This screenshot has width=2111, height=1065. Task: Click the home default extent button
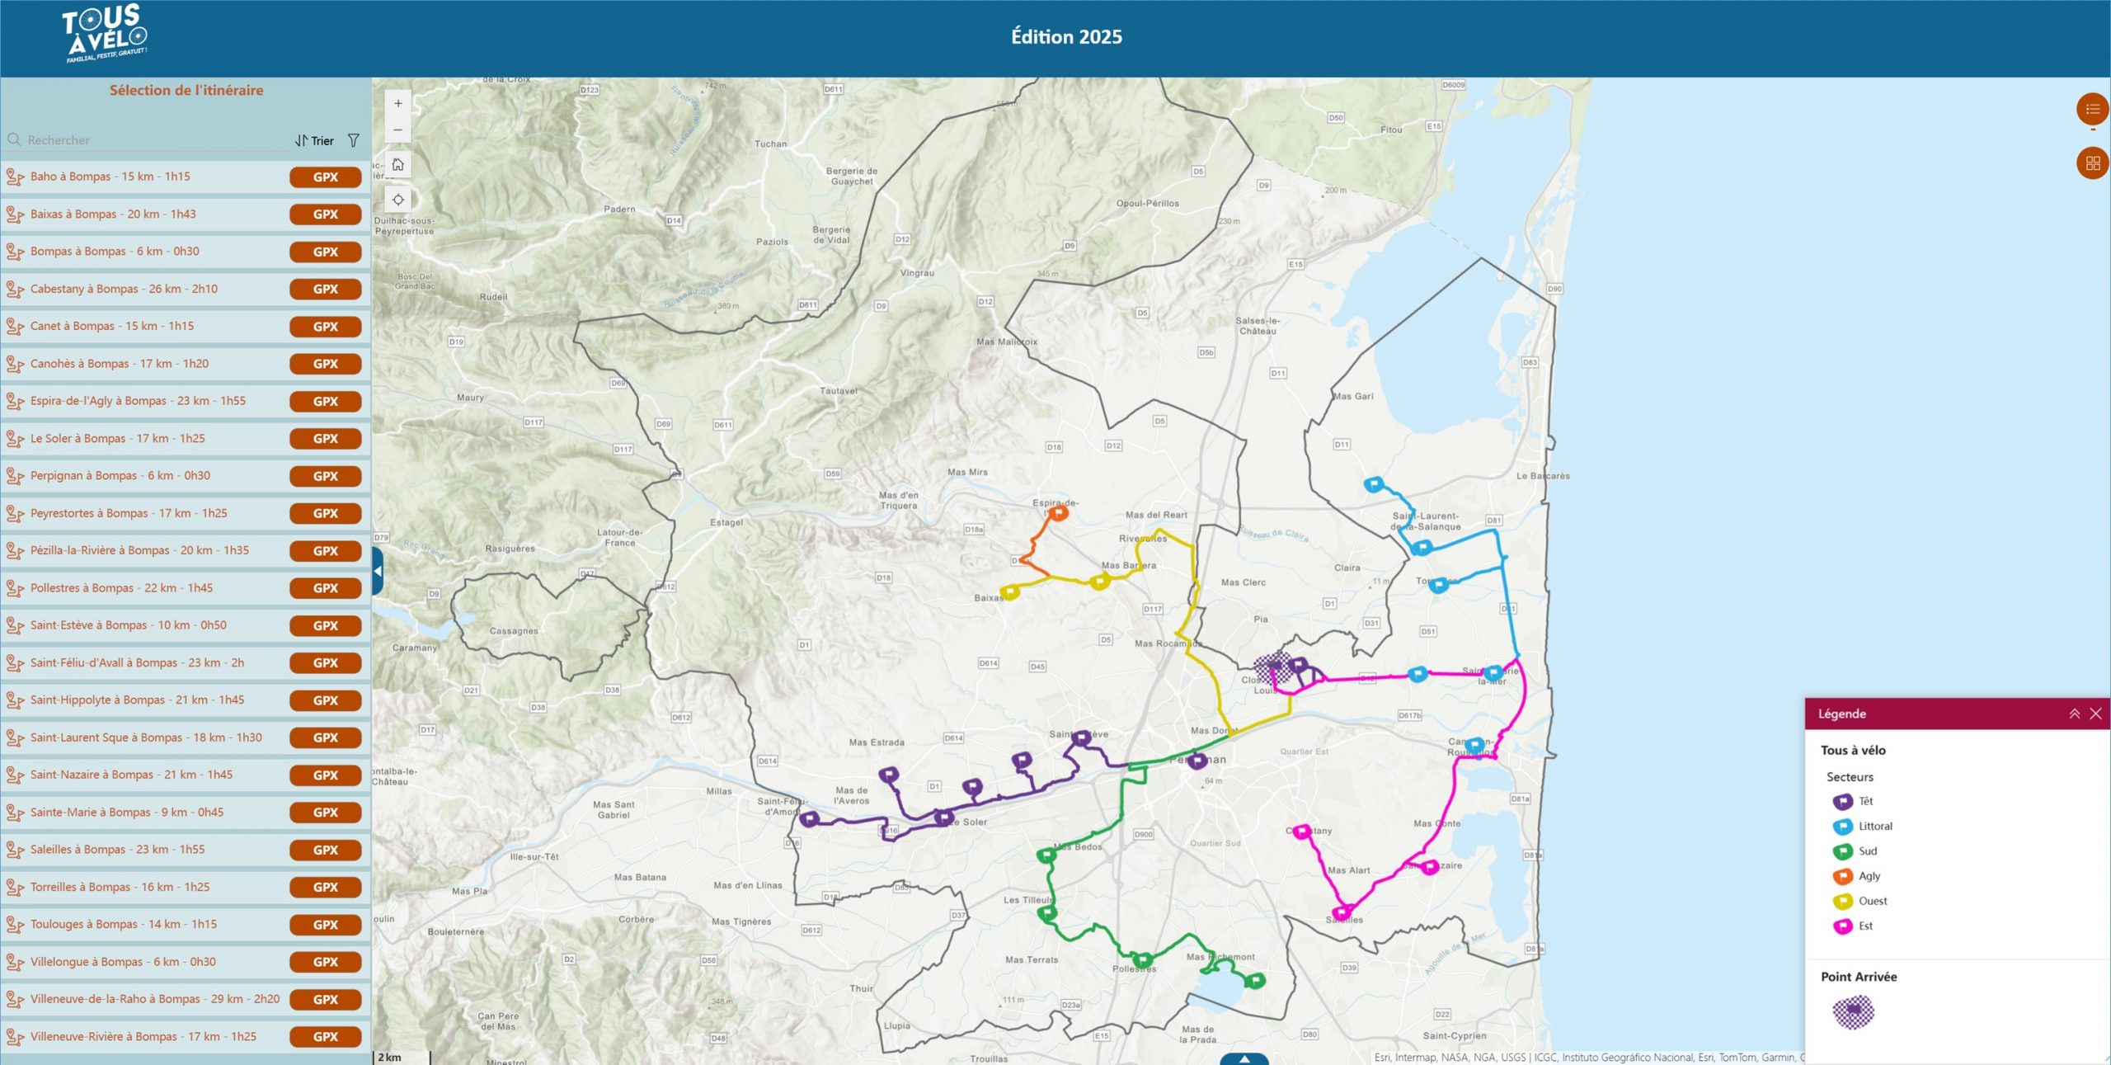pyautogui.click(x=397, y=165)
